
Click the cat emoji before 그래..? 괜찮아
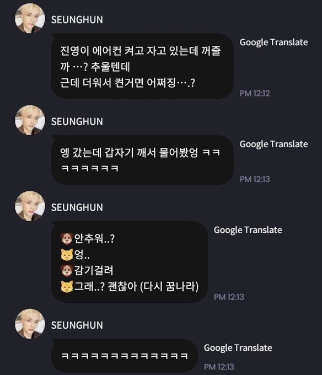67,287
